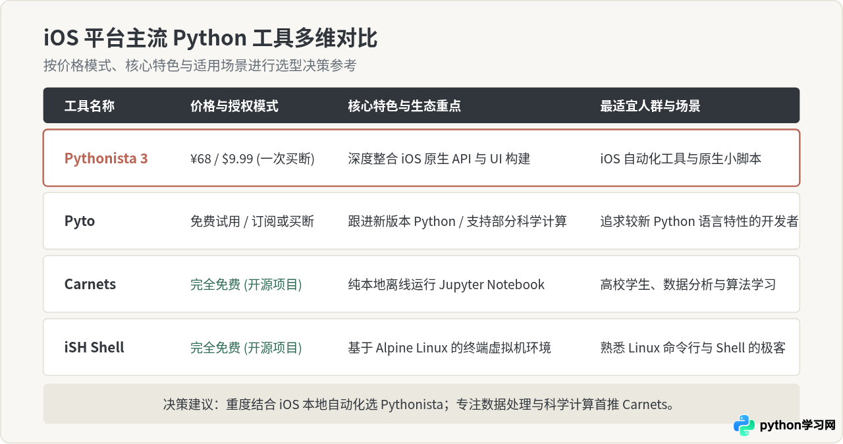
Task: Click the title 'iOS 平台主流 Python 工具多维对比'
Action: click(211, 38)
